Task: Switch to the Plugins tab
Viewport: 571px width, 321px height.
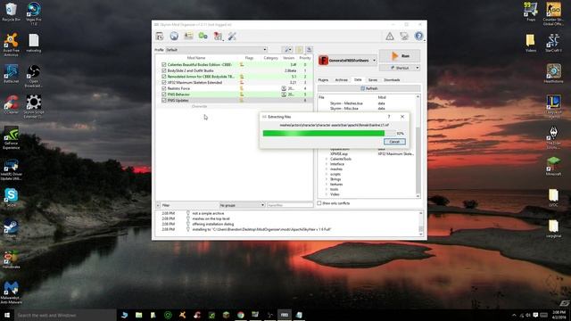Action: 323,79
